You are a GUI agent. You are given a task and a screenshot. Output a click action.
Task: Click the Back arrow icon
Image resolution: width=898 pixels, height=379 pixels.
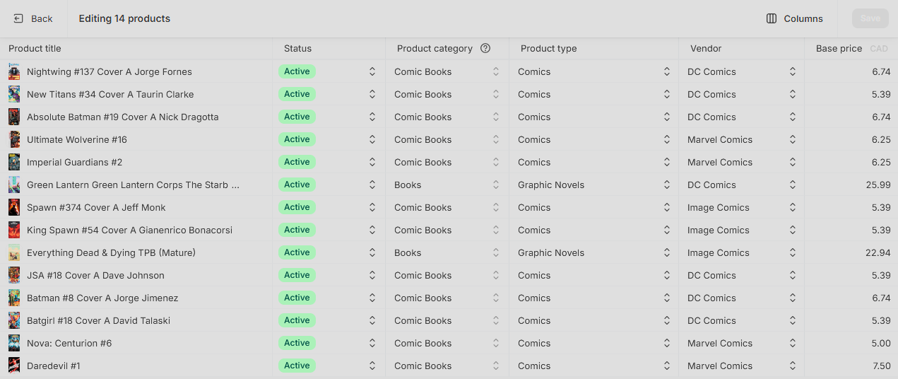click(18, 18)
